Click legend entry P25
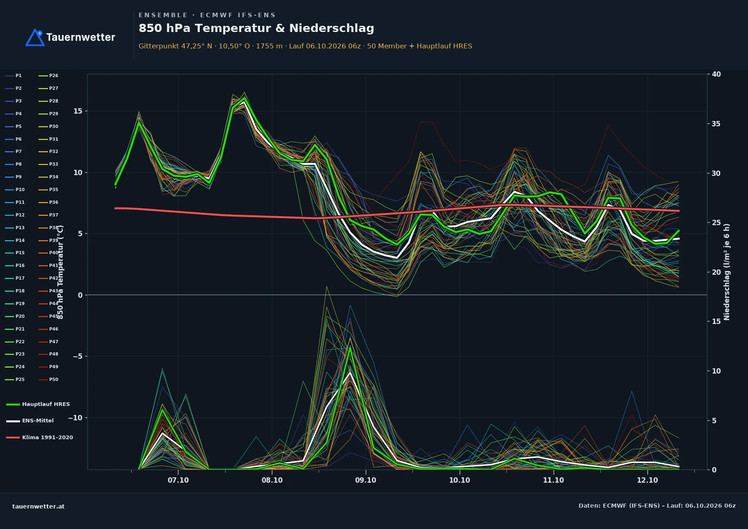Viewport: 748px width, 529px height. tap(15, 380)
